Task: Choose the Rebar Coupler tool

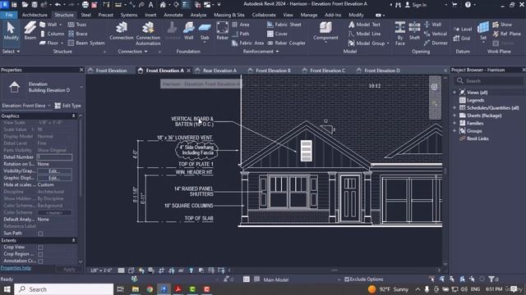Action: pos(287,43)
